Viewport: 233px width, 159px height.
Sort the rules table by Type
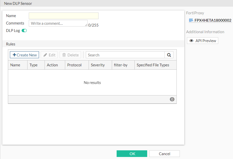coord(33,65)
